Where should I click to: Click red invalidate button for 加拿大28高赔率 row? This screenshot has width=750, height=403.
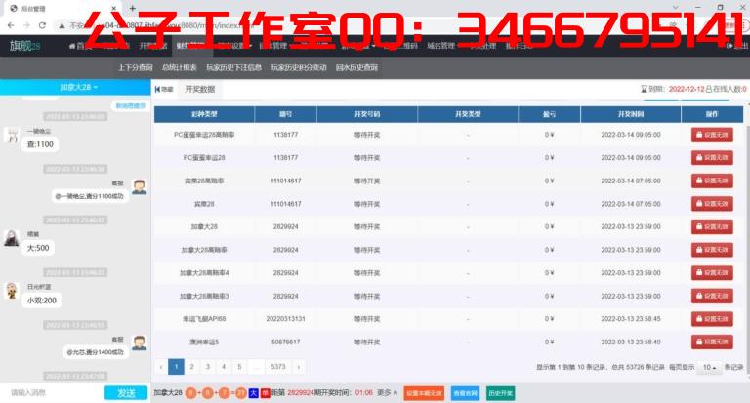(712, 250)
